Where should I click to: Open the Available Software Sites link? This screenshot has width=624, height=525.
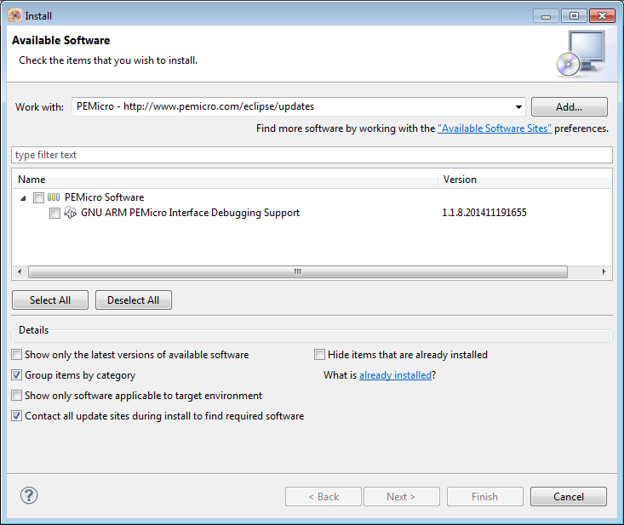[495, 128]
